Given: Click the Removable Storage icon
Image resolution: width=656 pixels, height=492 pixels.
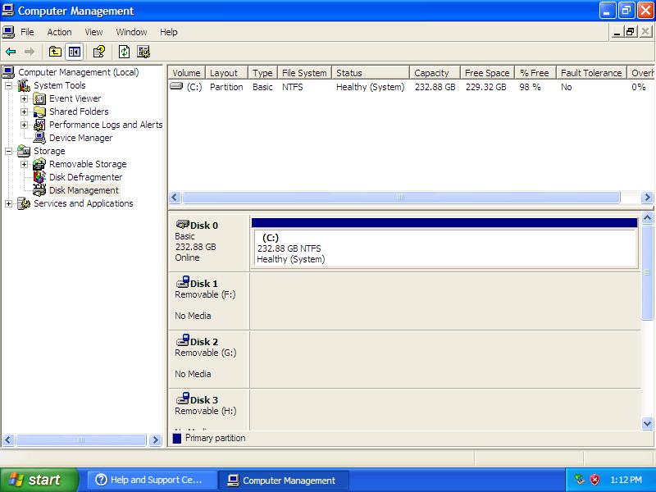Looking at the screenshot, I should [x=39, y=164].
